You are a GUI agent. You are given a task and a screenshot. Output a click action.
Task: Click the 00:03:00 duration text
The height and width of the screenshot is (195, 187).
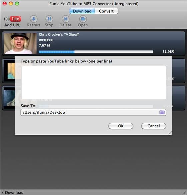[46, 40]
